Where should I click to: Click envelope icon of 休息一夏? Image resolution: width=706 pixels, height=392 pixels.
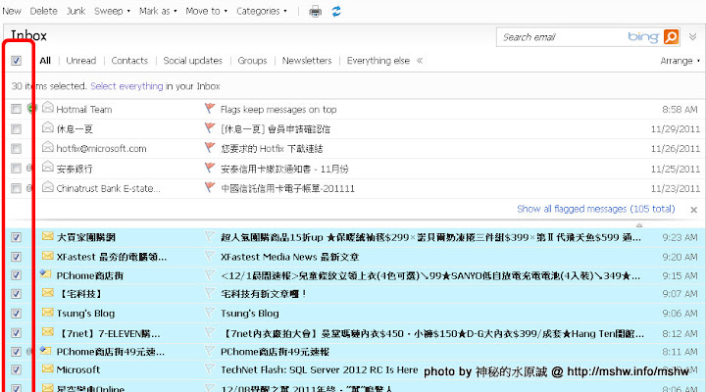tap(48, 127)
